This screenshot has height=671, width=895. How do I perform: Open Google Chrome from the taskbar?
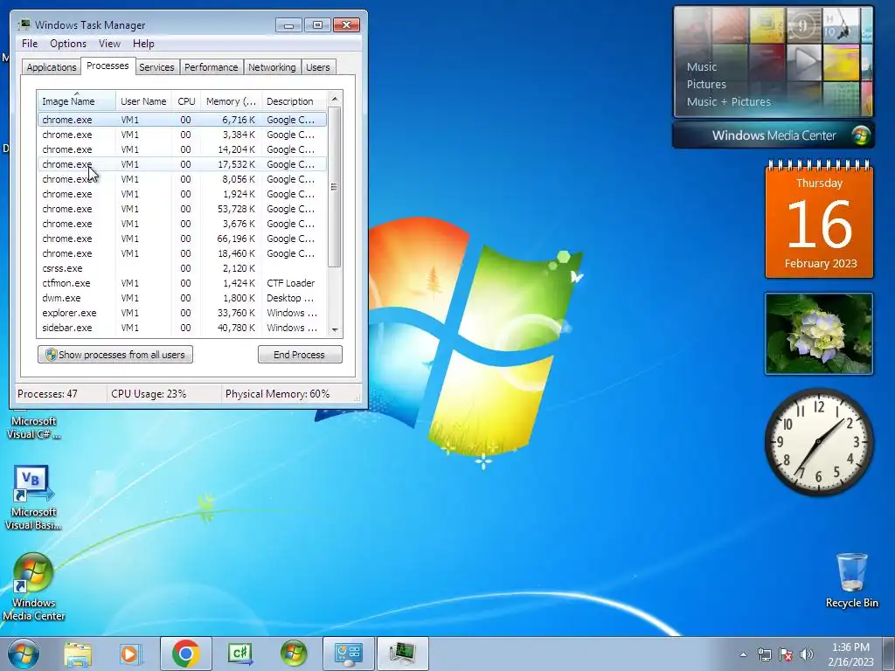tap(185, 654)
